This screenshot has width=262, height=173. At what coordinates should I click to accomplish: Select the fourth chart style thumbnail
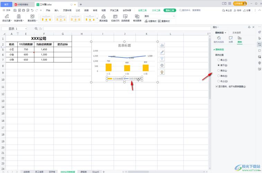90,18
